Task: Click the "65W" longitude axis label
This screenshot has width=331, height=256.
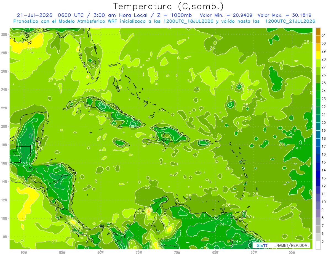Action: pyautogui.click(x=215, y=252)
